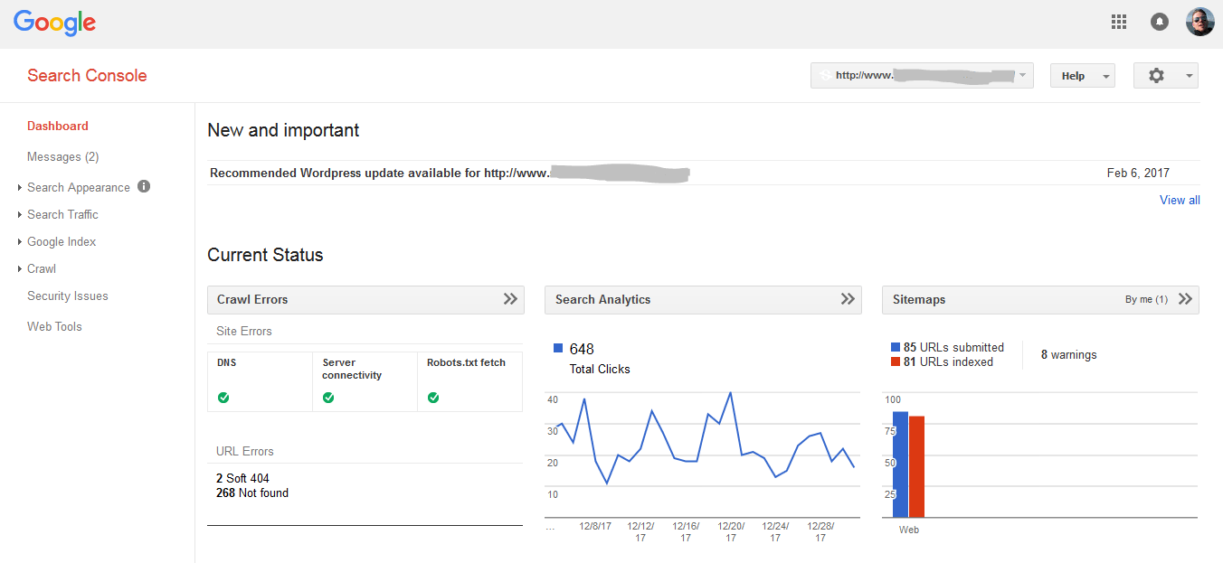This screenshot has height=563, width=1223.
Task: Click the Server connectivity green check icon
Action: point(328,398)
